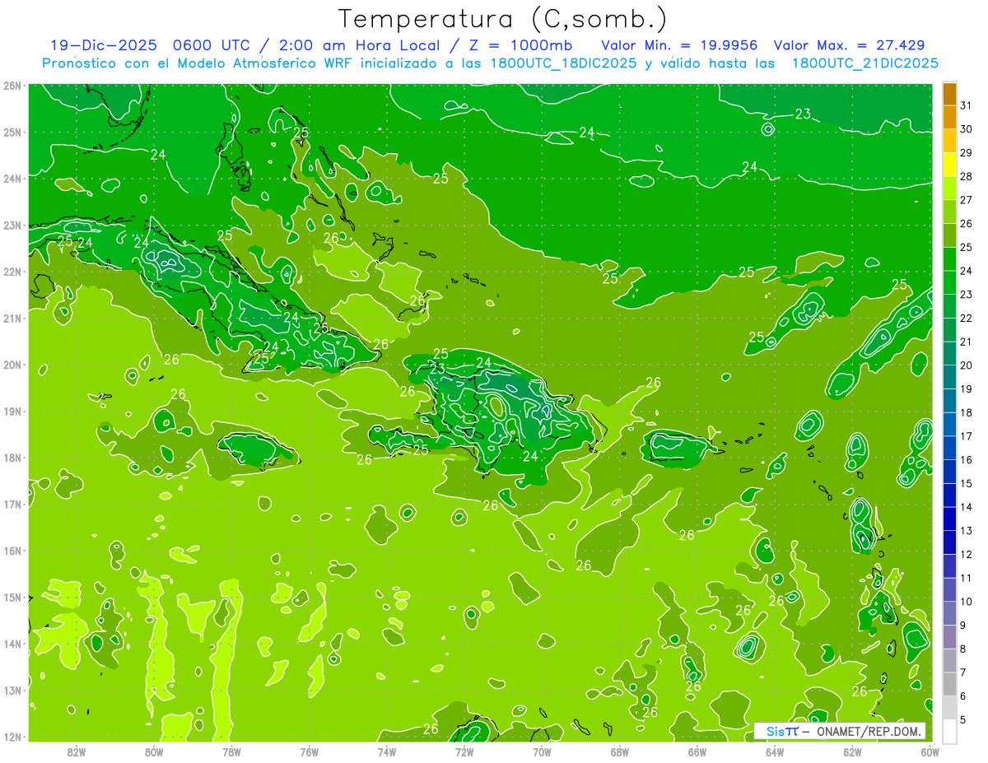Image resolution: width=988 pixels, height=763 pixels.
Task: Click the yellow legend swatch between 28 and 29
Action: [x=949, y=165]
